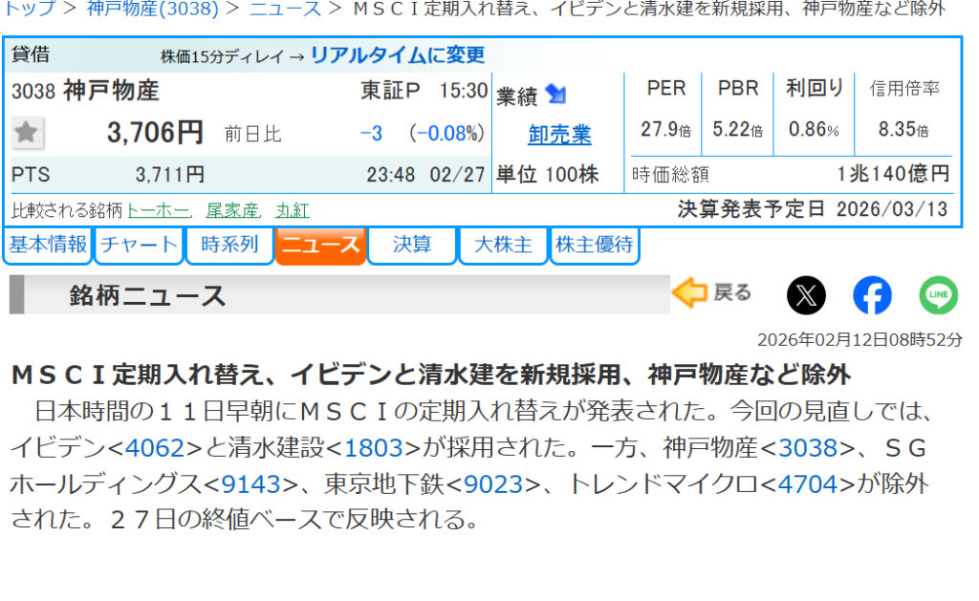Go to the 大株主 tab
Viewport: 979px width, 601px height.
503,246
